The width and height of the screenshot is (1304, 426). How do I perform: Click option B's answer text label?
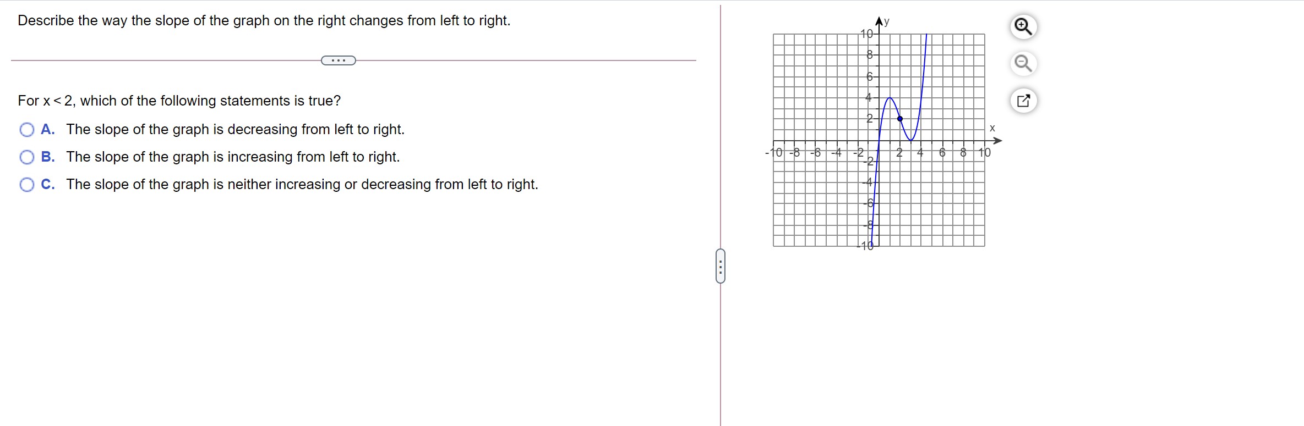[232, 157]
